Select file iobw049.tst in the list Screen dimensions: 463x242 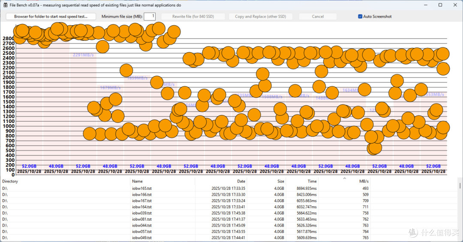[142, 238]
